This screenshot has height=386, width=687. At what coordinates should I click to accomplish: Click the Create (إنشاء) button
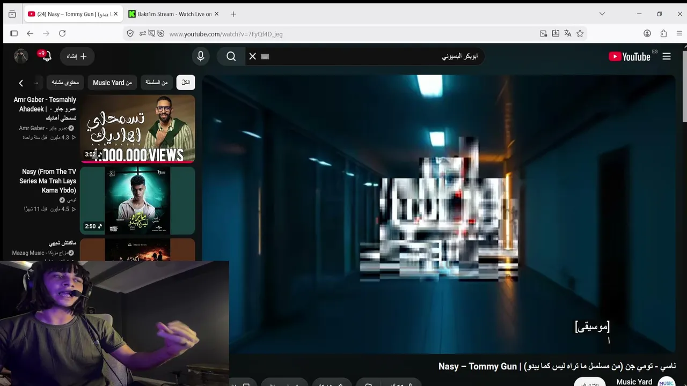coord(77,56)
